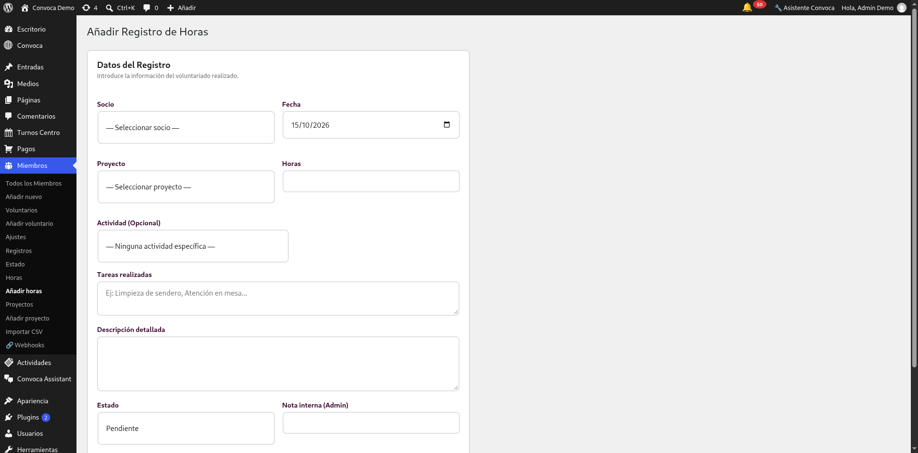Viewport: 918px width, 453px height.
Task: Click the Fecha date value 15/10/2026
Action: [310, 125]
